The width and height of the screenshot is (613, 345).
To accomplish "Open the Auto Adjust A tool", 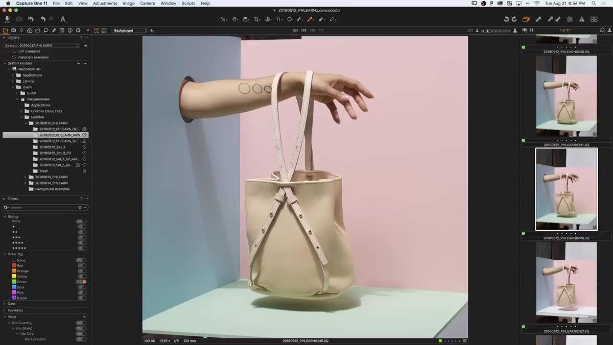I will coord(63,19).
